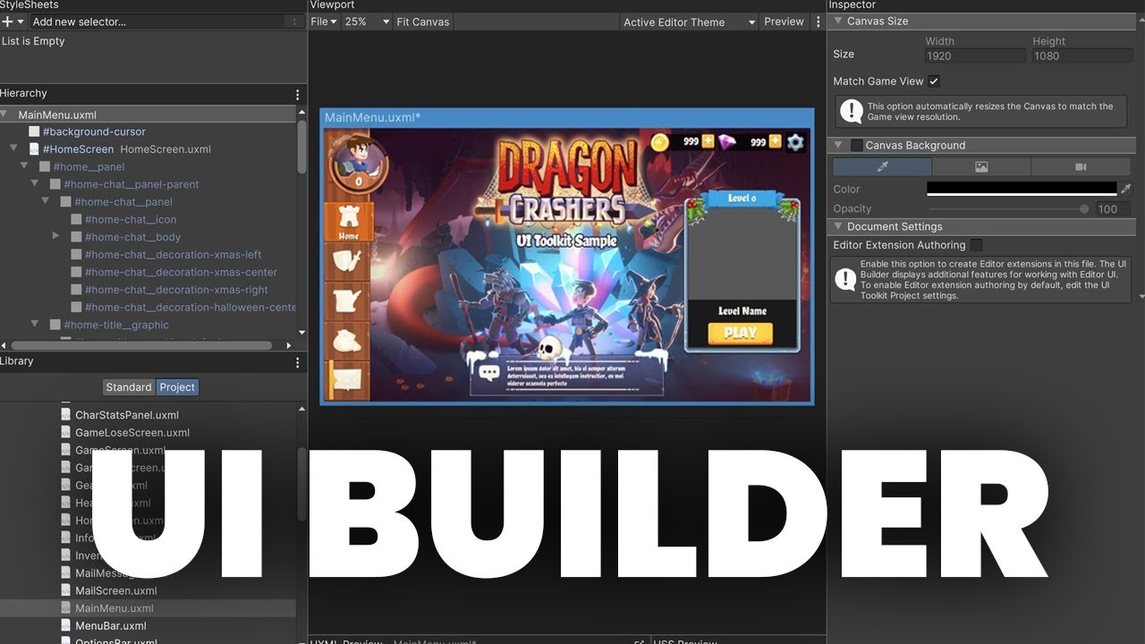Select the image background mode icon
The image size is (1145, 644).
tap(981, 167)
